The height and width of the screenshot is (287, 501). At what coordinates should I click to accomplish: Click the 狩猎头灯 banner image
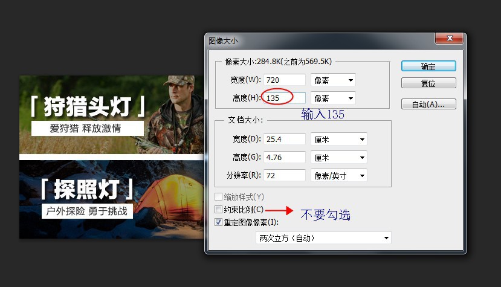(x=112, y=115)
